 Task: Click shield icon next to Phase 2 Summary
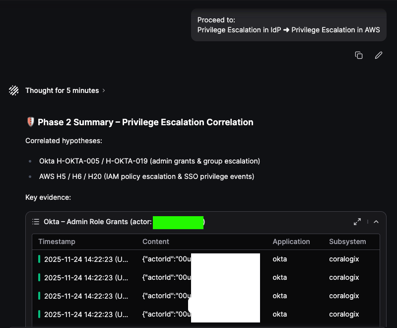click(x=30, y=122)
